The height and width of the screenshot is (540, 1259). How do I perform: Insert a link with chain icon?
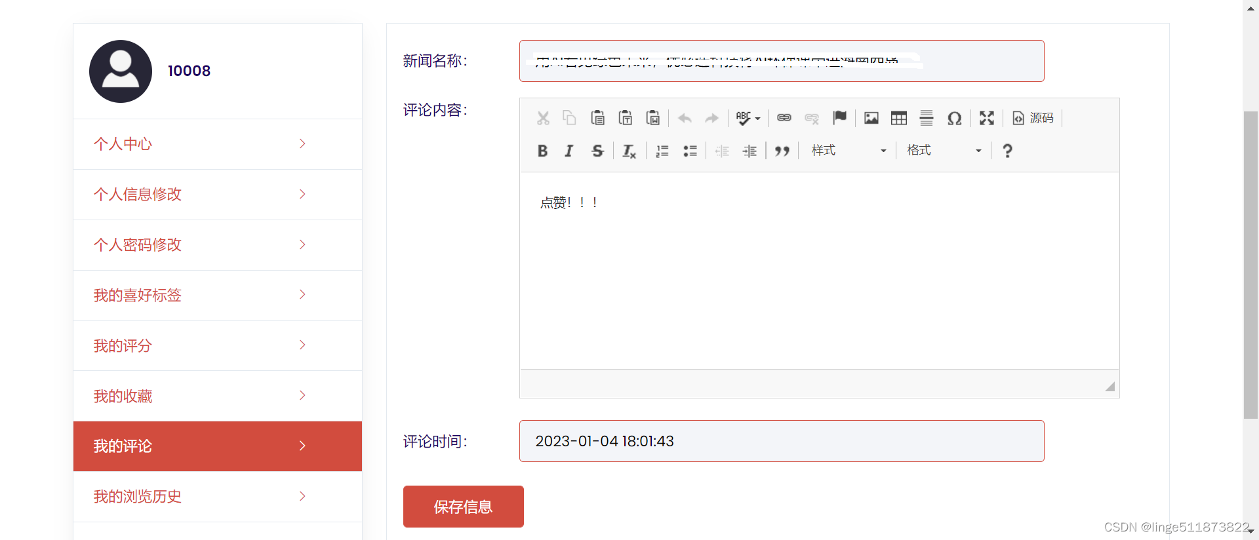click(784, 118)
